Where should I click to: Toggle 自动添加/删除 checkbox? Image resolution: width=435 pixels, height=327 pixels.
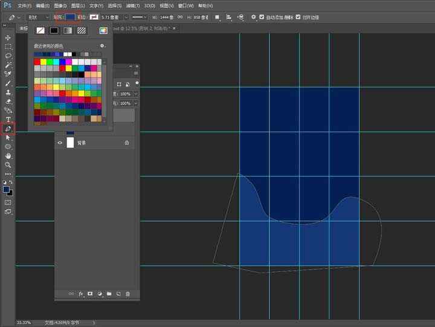point(262,17)
